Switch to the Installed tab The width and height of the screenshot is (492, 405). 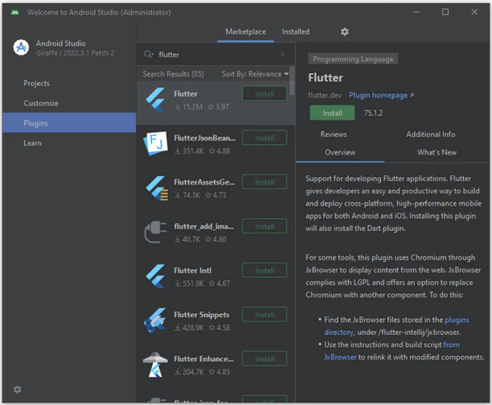pyautogui.click(x=296, y=31)
